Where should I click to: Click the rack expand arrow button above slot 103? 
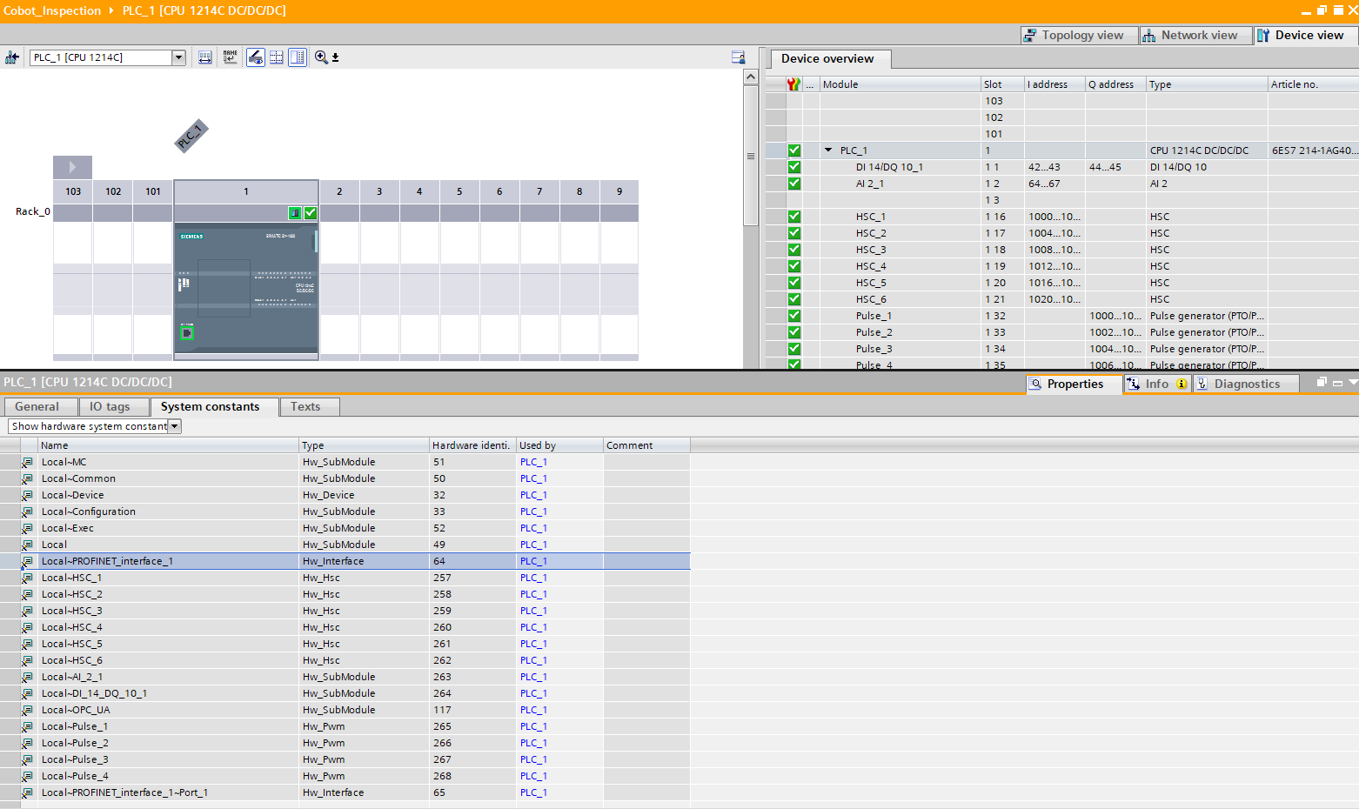click(73, 167)
